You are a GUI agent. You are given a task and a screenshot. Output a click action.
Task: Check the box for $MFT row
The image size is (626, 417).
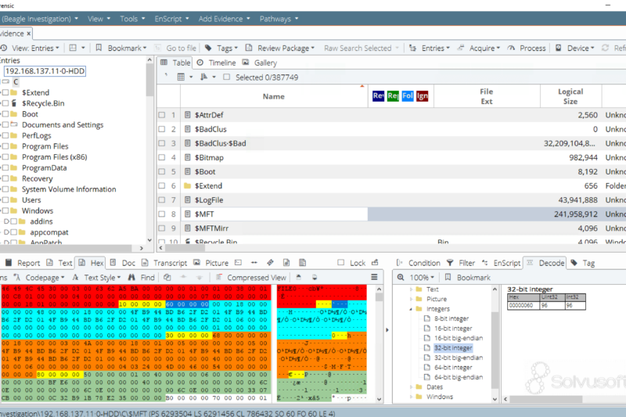click(x=162, y=214)
